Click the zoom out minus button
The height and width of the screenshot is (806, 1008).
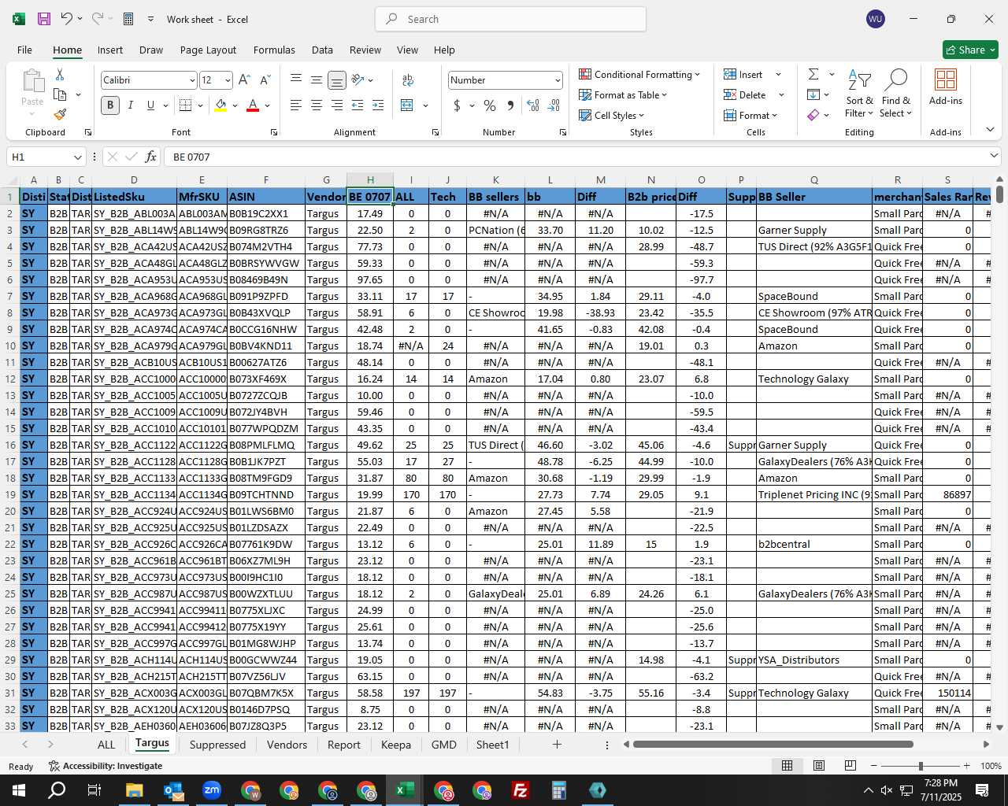tap(874, 766)
